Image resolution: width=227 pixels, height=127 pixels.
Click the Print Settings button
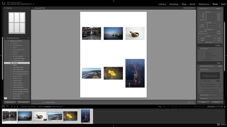point(23,102)
